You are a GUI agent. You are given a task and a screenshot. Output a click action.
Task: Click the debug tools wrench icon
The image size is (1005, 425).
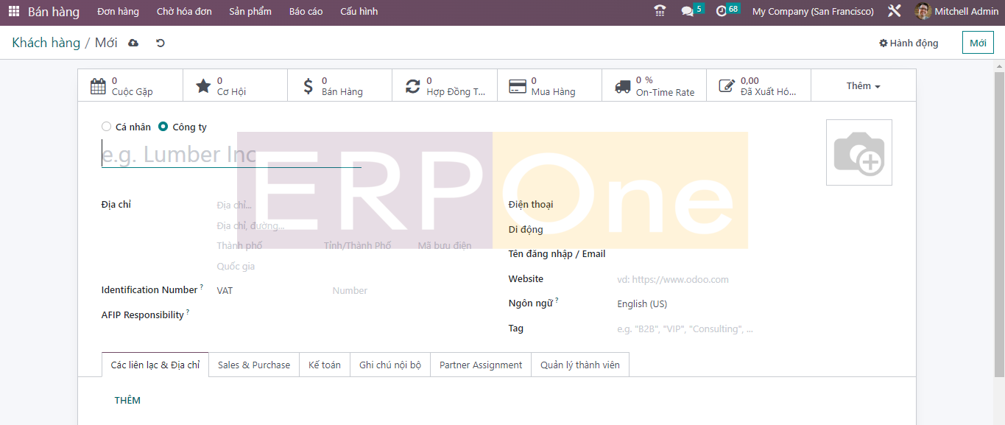coord(895,12)
